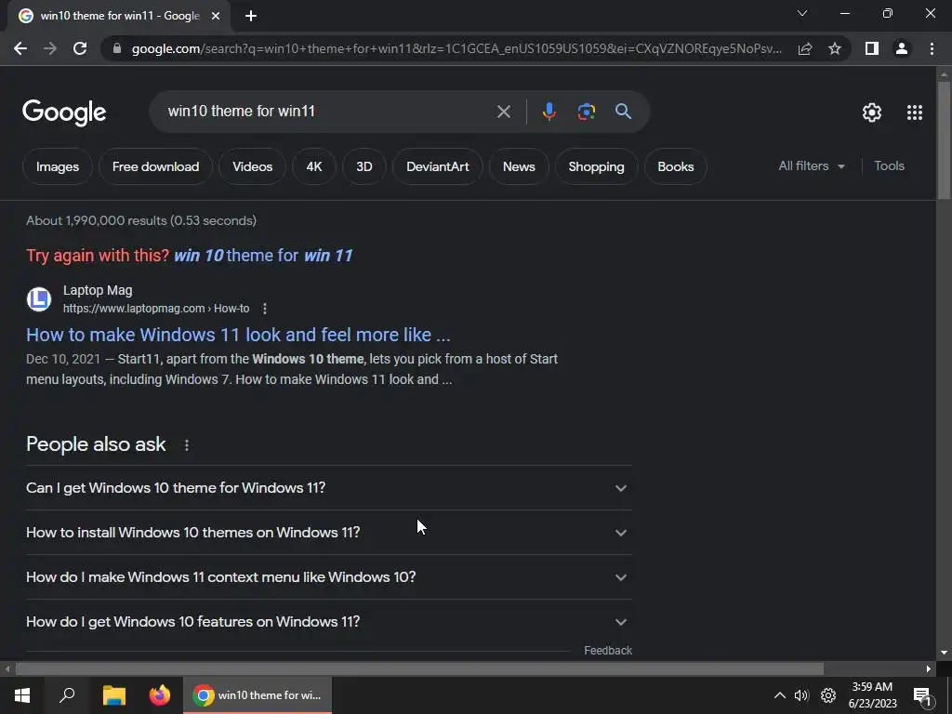
Task: Open the All filters dropdown
Action: pos(812,165)
